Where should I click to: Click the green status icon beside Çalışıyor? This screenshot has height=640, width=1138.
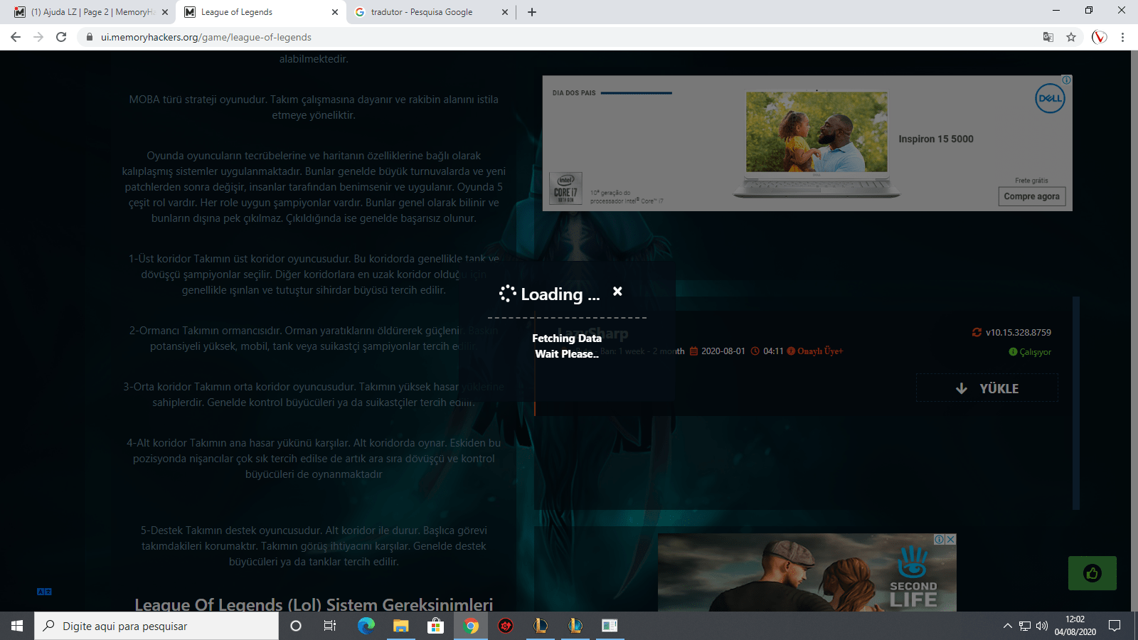[x=1013, y=352]
